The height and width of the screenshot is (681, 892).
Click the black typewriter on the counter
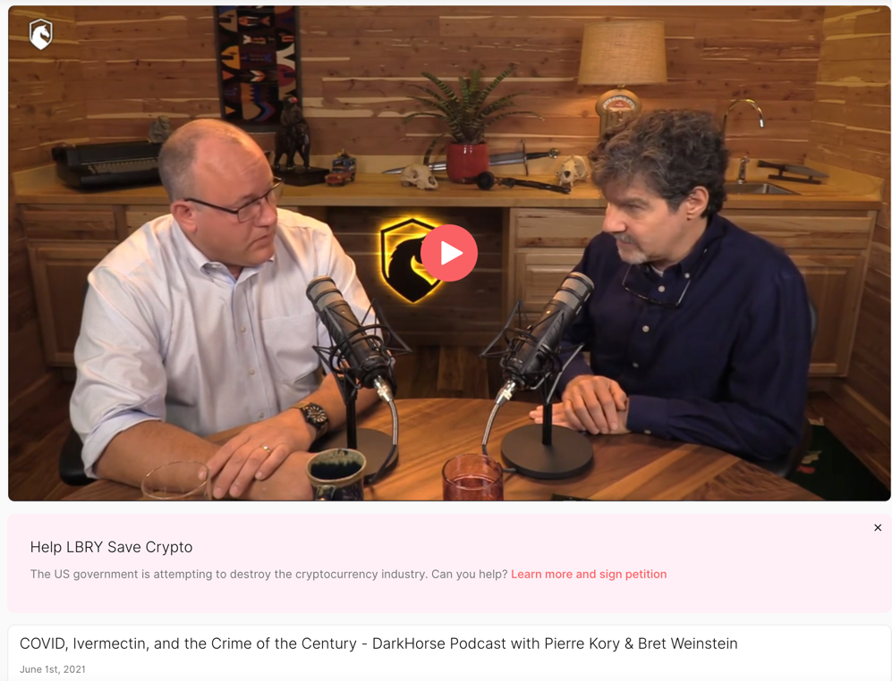[108, 164]
